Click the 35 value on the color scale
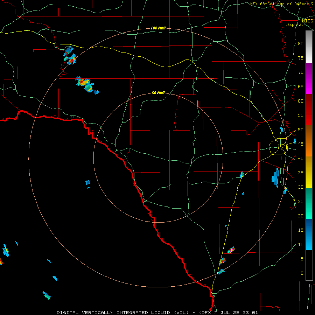Image resolution: width=315 pixels, height=315 pixels. tap(301, 173)
